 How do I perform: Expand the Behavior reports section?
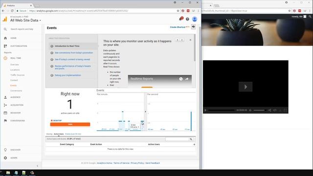(15, 113)
